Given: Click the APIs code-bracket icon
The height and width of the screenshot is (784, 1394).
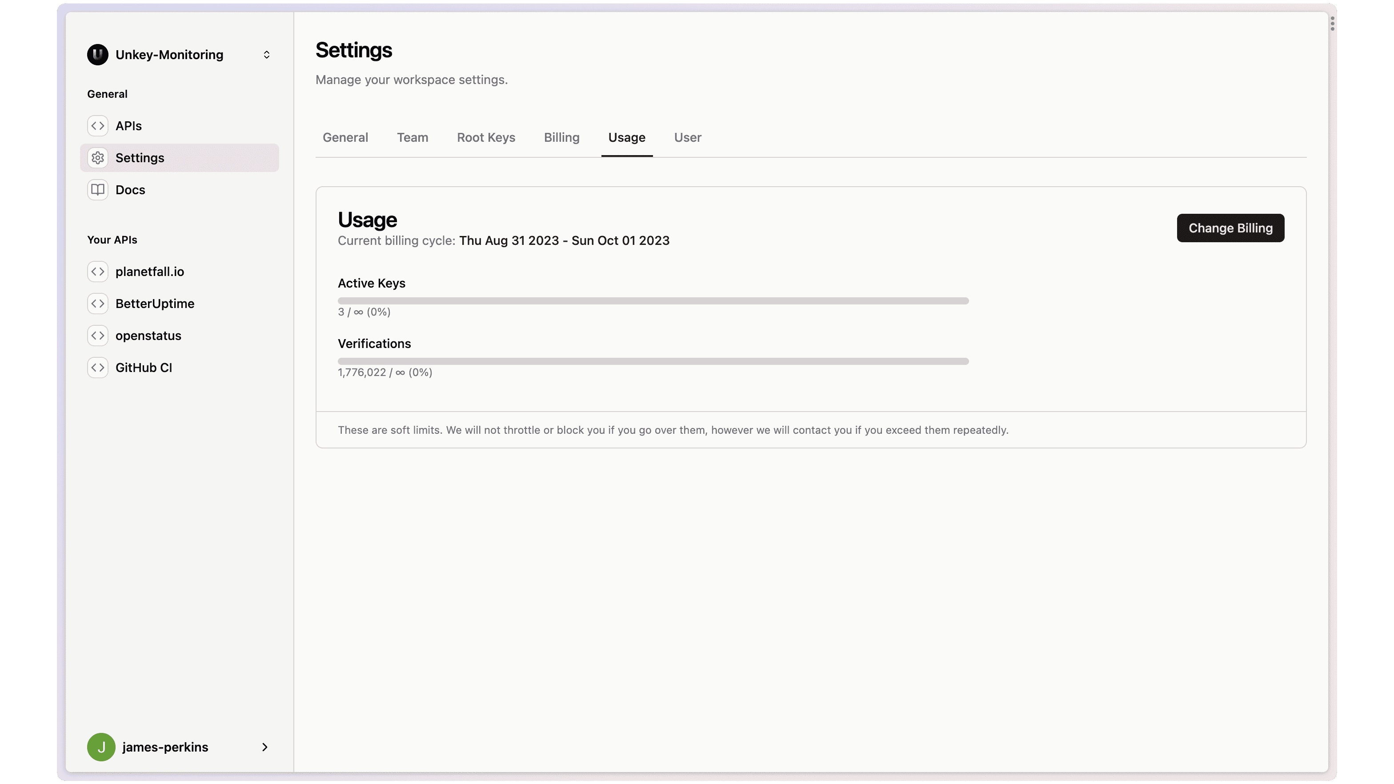Looking at the screenshot, I should pos(97,126).
